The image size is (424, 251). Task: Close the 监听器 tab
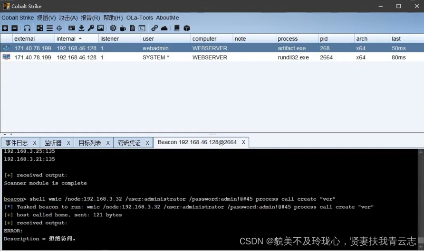(x=68, y=143)
